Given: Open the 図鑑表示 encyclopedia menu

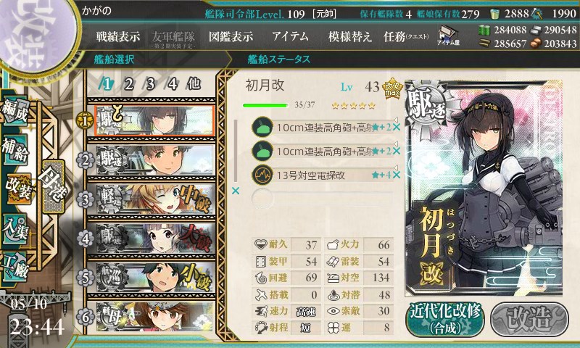Looking at the screenshot, I should 231,36.
